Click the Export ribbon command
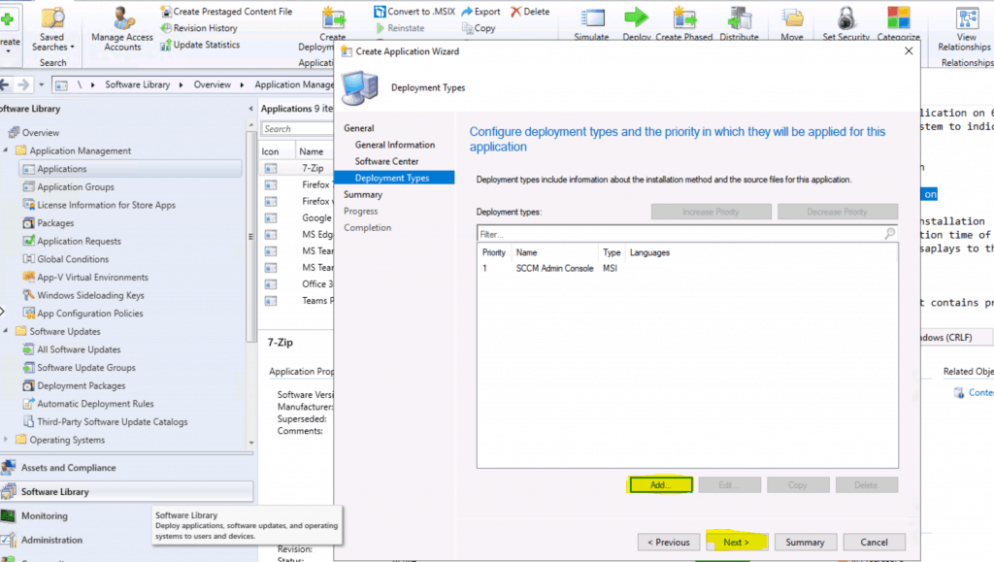 [480, 12]
